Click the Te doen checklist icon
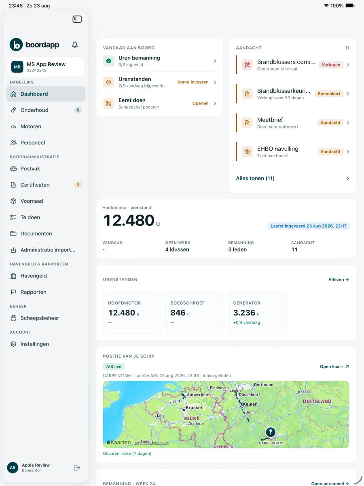Image resolution: width=364 pixels, height=486 pixels. (13, 217)
